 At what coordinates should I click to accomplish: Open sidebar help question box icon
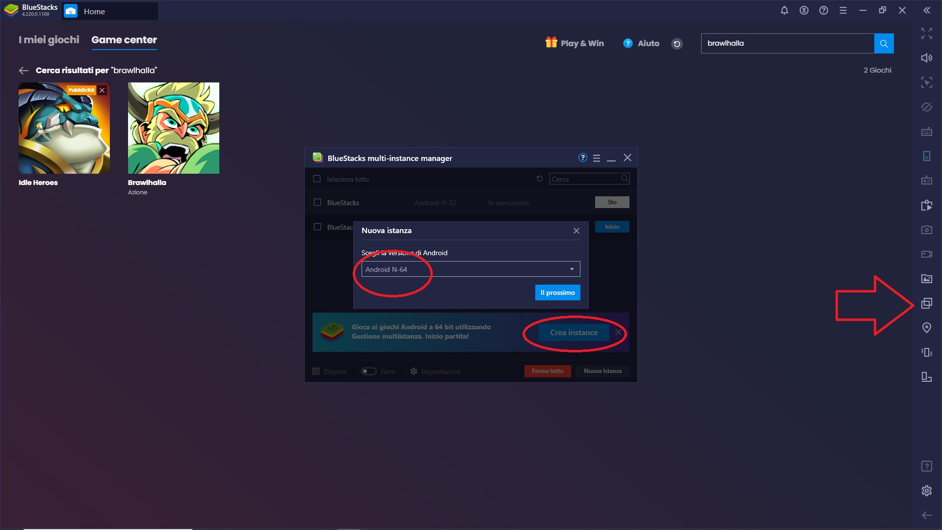[926, 466]
